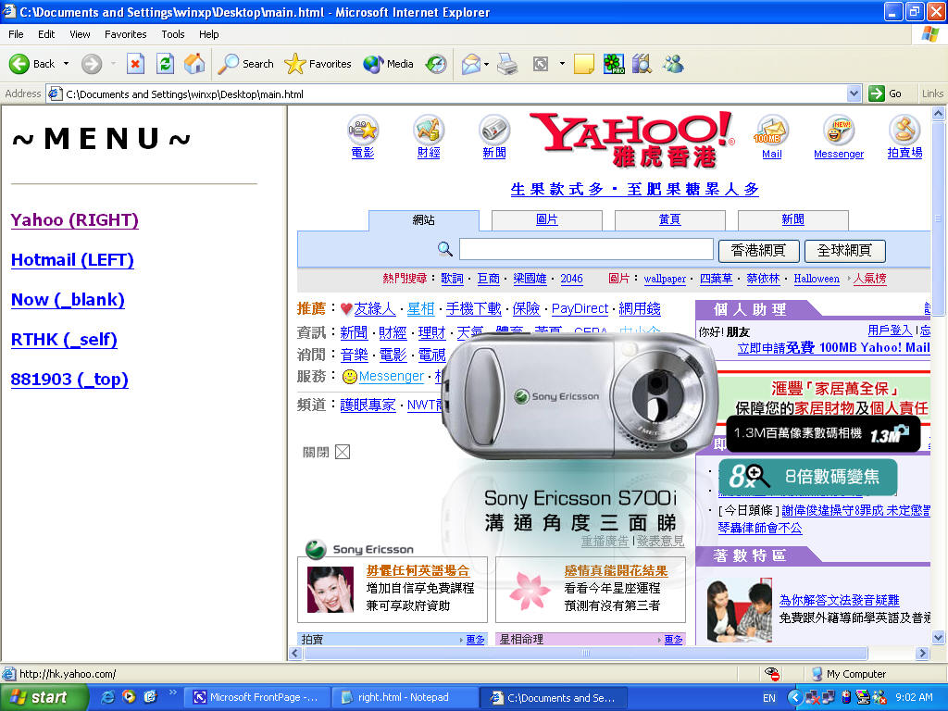
Task: Select the 網站 search tab
Action: coord(424,220)
